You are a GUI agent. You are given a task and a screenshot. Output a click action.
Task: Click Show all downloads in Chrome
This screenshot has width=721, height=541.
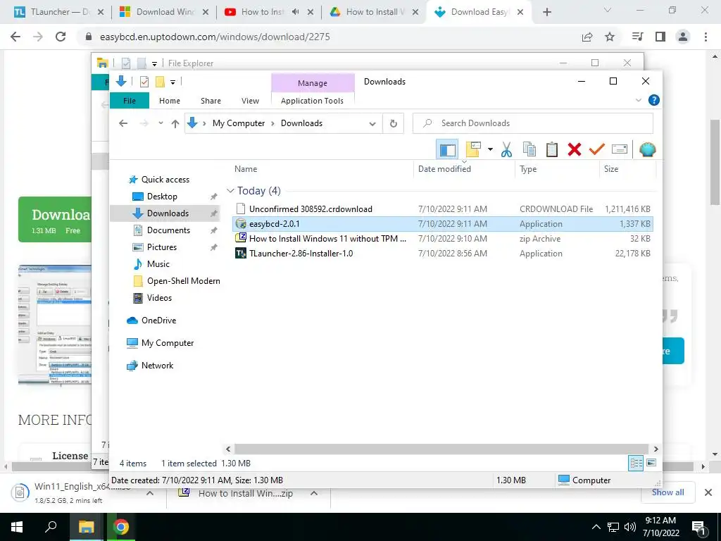pos(667,492)
